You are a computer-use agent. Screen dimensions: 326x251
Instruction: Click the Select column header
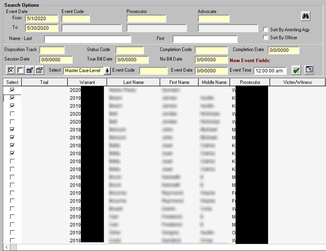13,82
